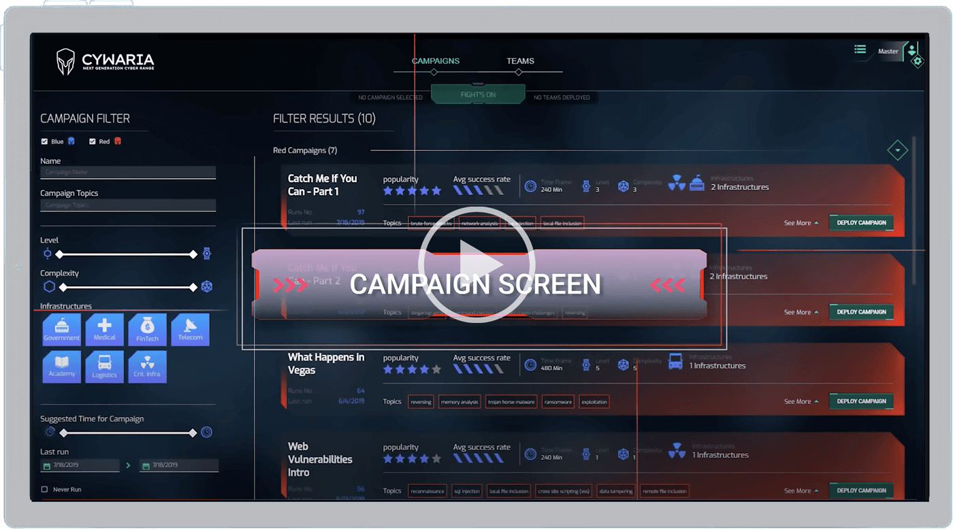The width and height of the screenshot is (953, 529).
Task: Click the Time Frame clock icon in Vegas card
Action: (x=530, y=364)
